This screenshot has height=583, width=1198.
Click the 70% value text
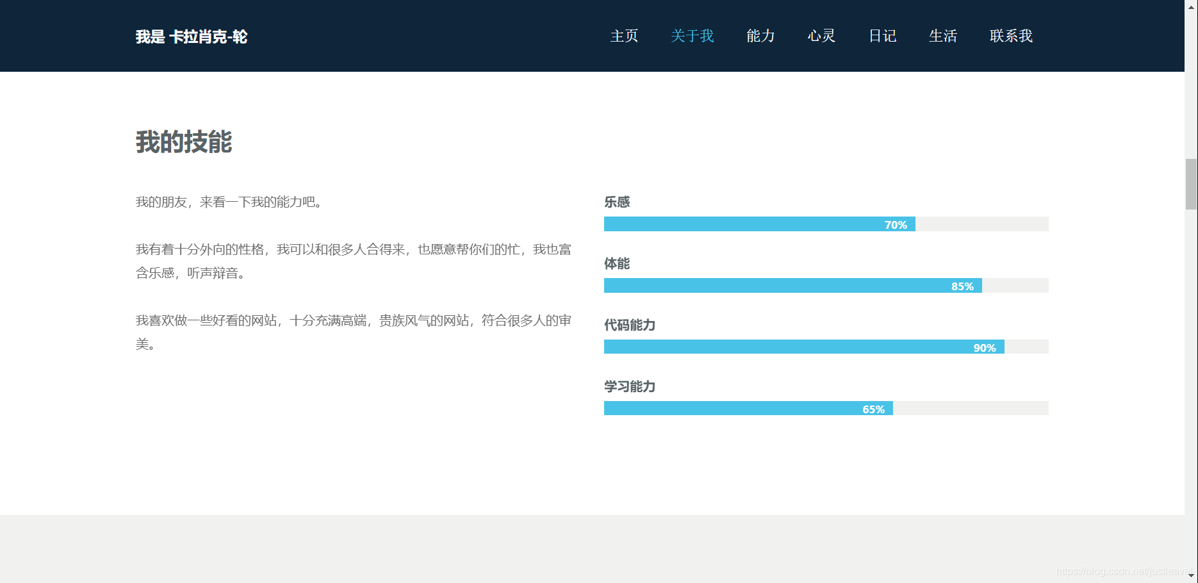click(x=896, y=225)
